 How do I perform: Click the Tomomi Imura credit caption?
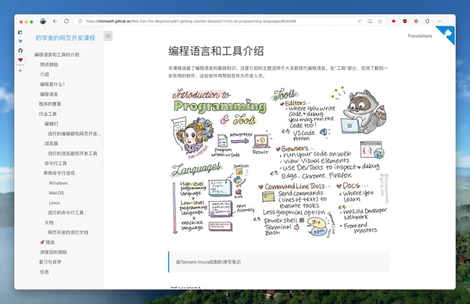point(208,262)
